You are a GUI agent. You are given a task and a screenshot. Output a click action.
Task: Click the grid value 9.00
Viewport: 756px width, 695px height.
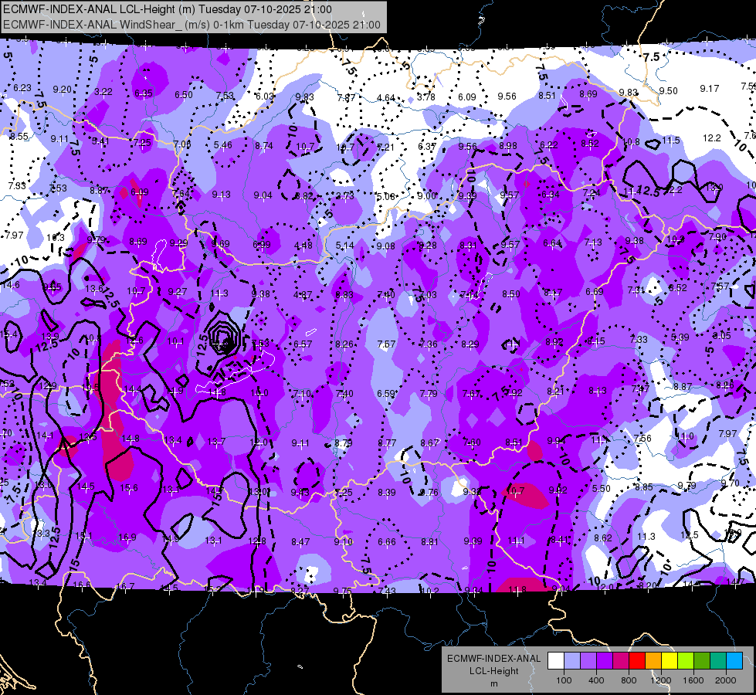pos(427,196)
